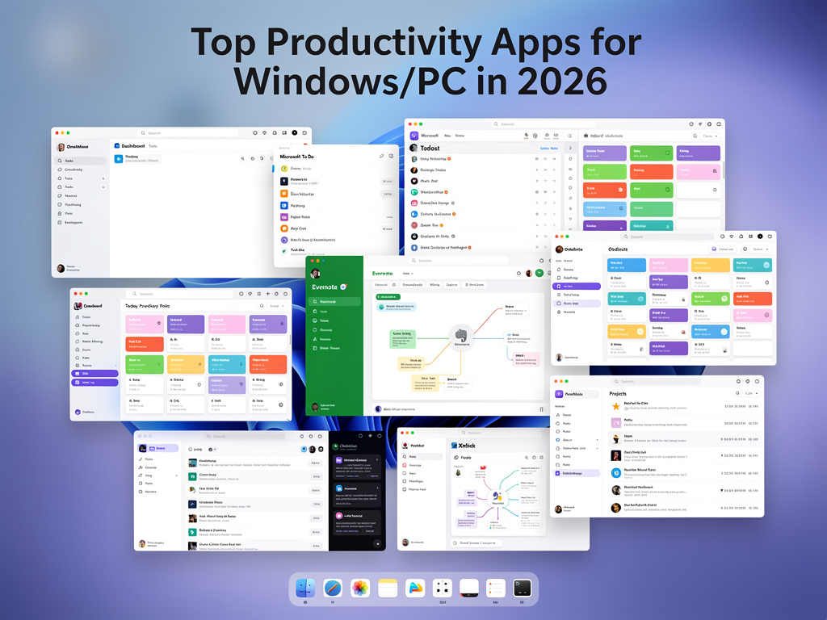
Task: Click the 'Microsoft To Do' panel title
Action: click(296, 157)
